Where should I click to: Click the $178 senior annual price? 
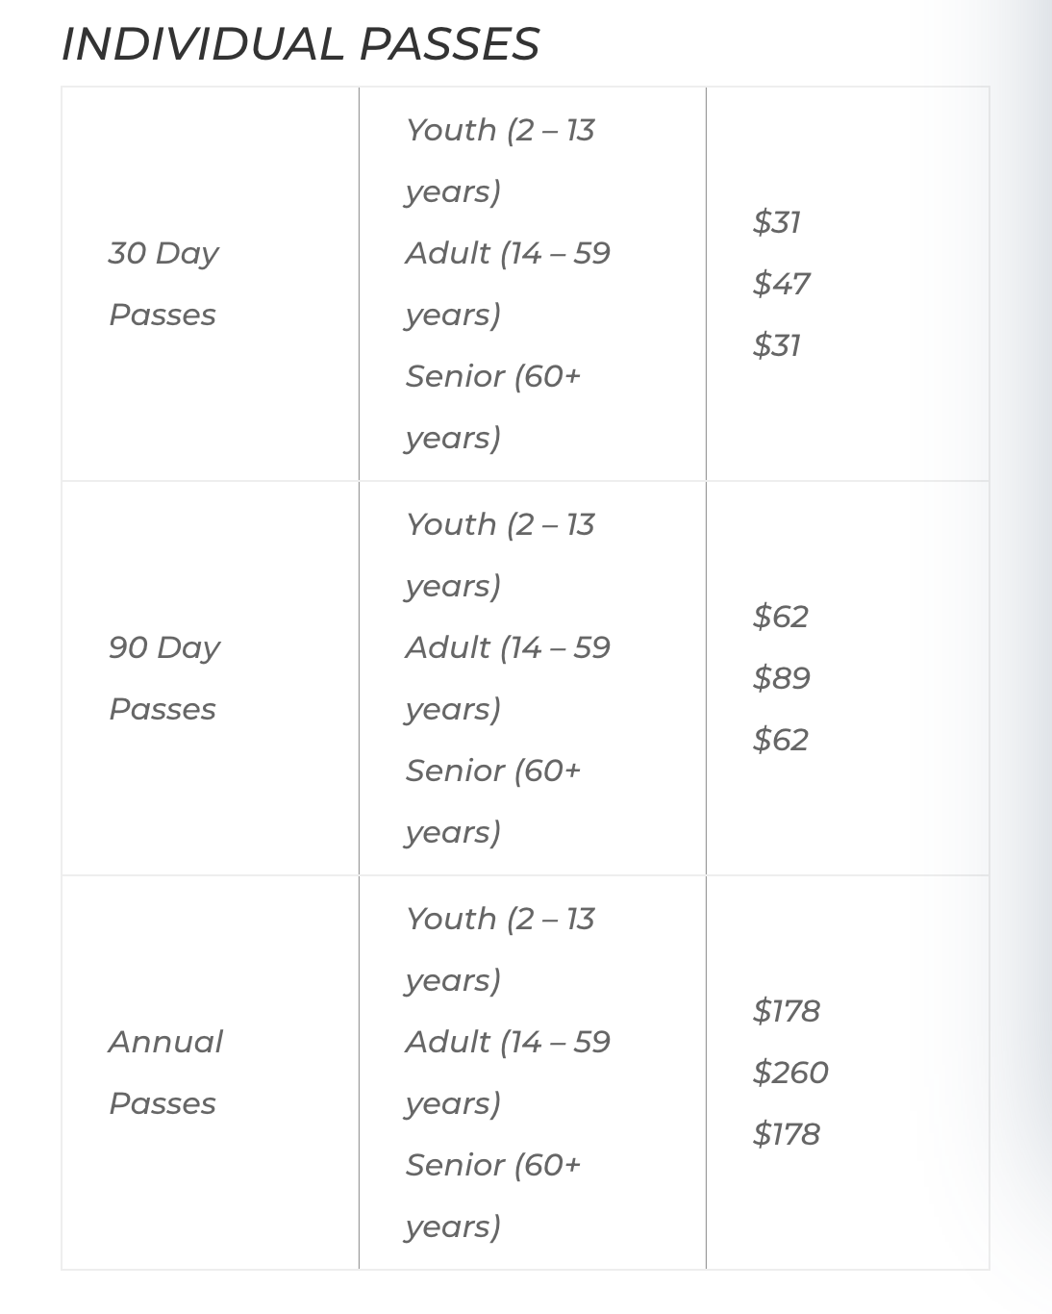tap(786, 1134)
